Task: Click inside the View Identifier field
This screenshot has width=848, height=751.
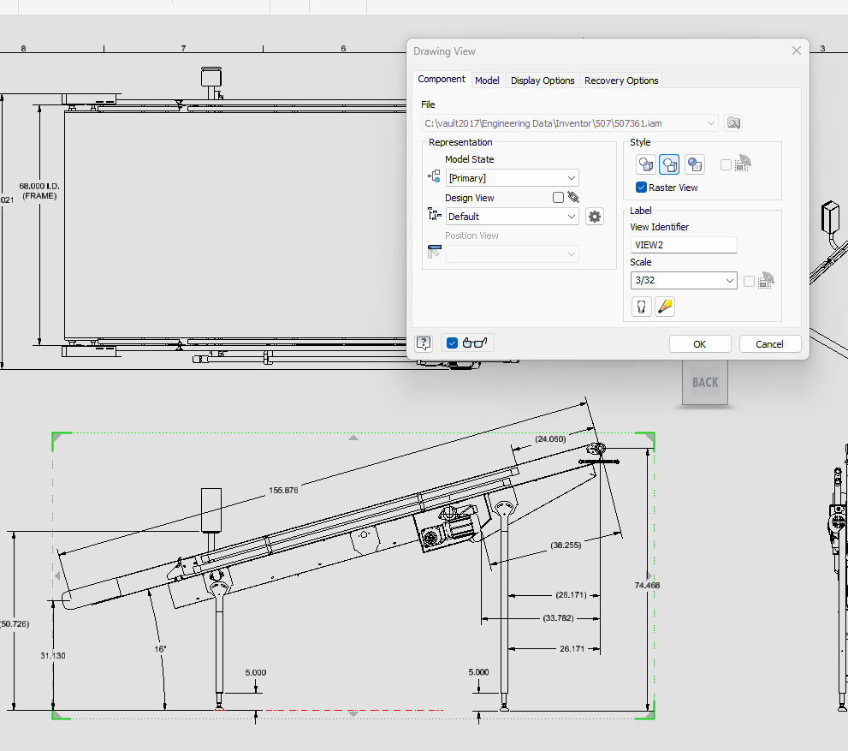Action: tap(683, 245)
